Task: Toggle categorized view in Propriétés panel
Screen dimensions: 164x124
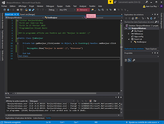Action: coord(126,60)
